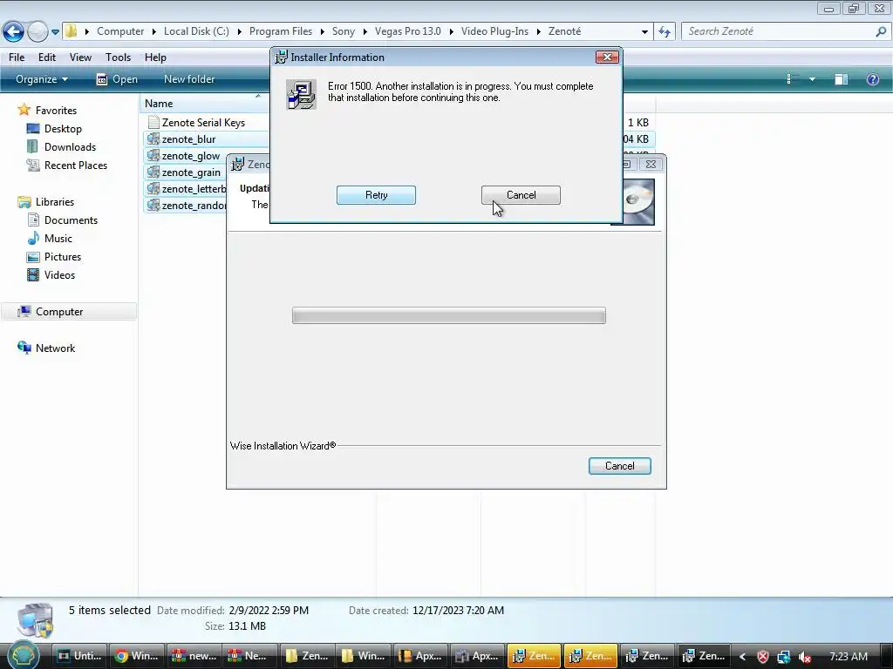Open the View menu

point(80,57)
